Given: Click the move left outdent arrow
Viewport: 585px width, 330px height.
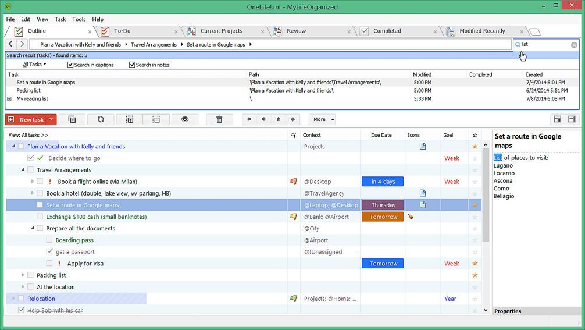Looking at the screenshot, I should [x=249, y=119].
